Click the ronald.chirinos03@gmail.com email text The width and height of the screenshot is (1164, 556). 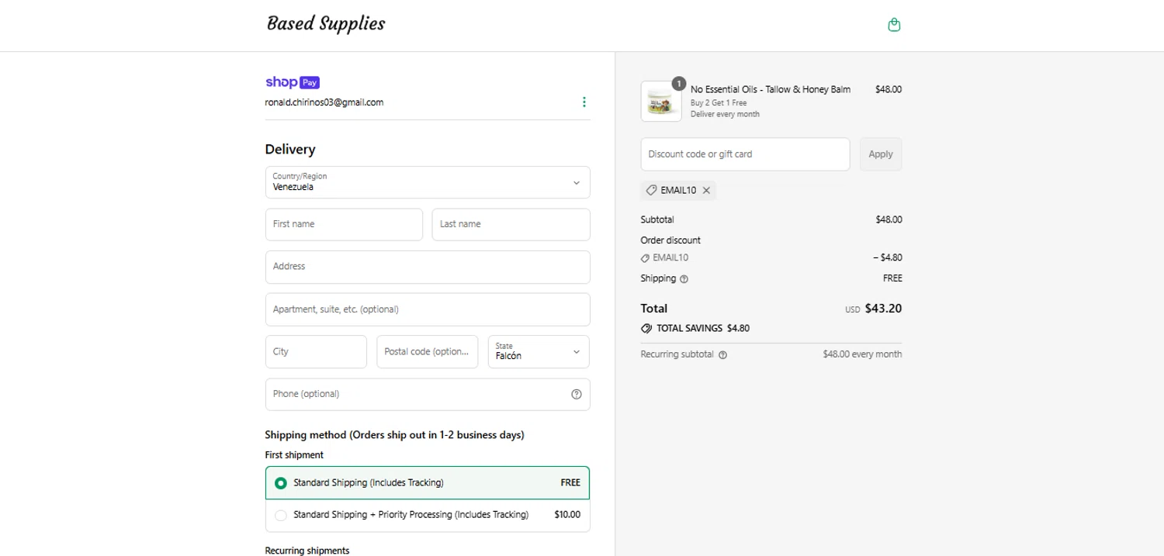(x=324, y=102)
